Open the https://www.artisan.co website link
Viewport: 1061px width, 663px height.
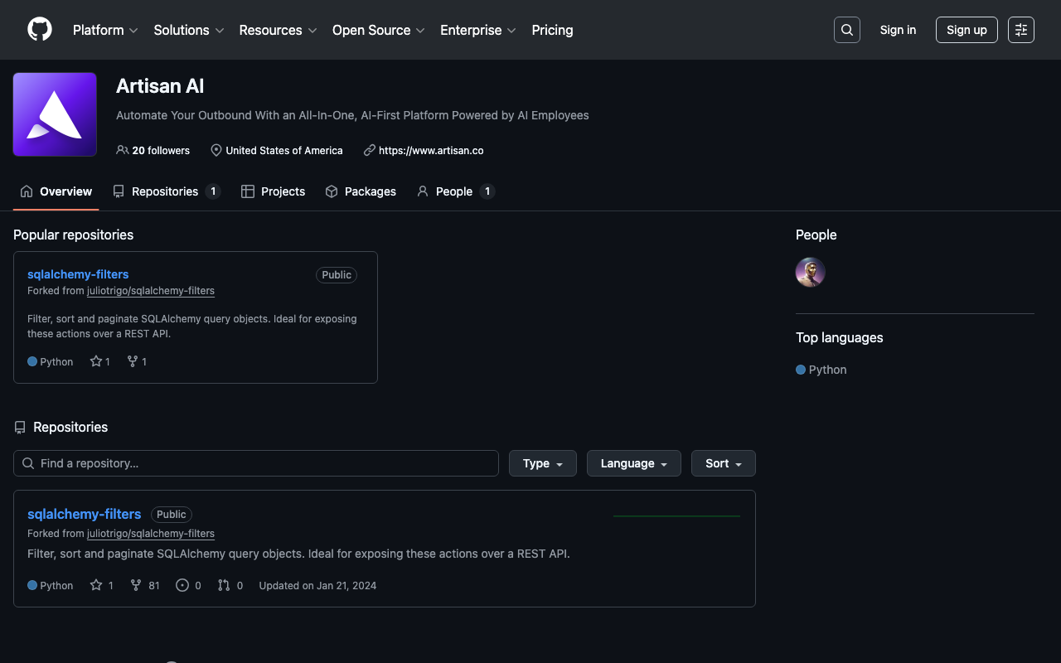click(x=430, y=151)
